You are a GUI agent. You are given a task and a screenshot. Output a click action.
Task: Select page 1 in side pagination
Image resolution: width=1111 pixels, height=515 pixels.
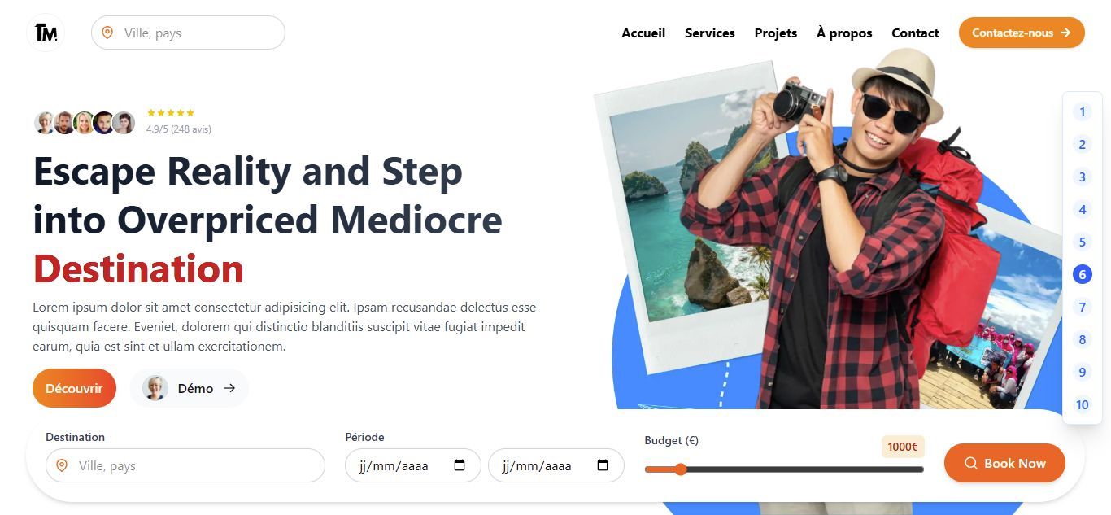(1082, 111)
